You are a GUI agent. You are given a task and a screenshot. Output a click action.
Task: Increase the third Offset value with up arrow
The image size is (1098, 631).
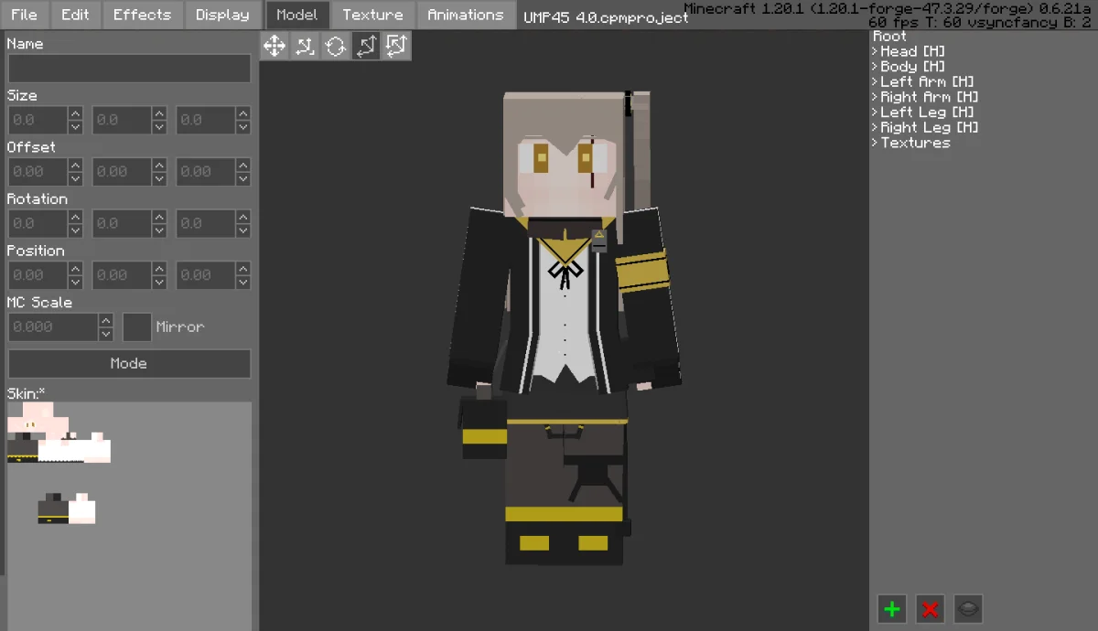pos(243,165)
